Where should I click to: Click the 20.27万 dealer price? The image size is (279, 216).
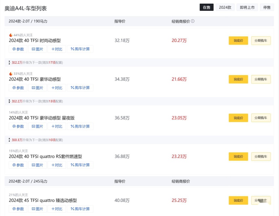179,40
